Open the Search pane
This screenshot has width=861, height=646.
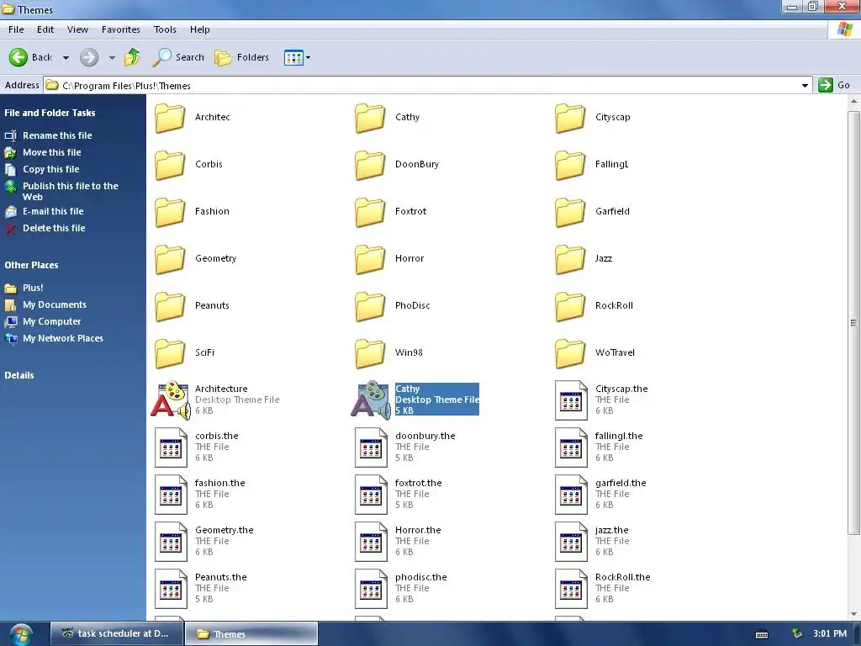pyautogui.click(x=178, y=57)
